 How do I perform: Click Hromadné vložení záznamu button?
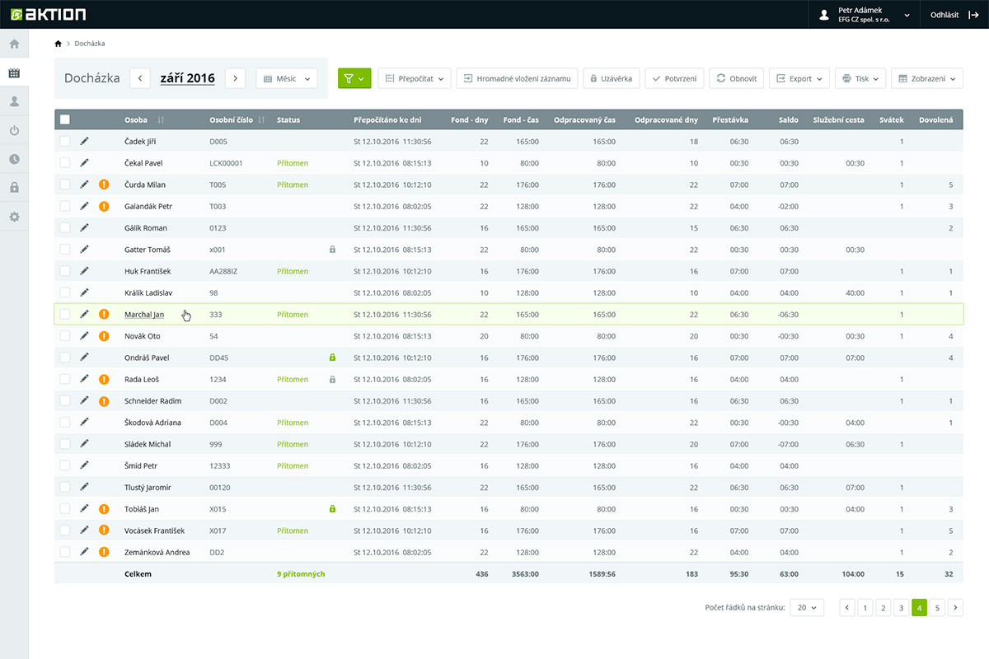(517, 78)
